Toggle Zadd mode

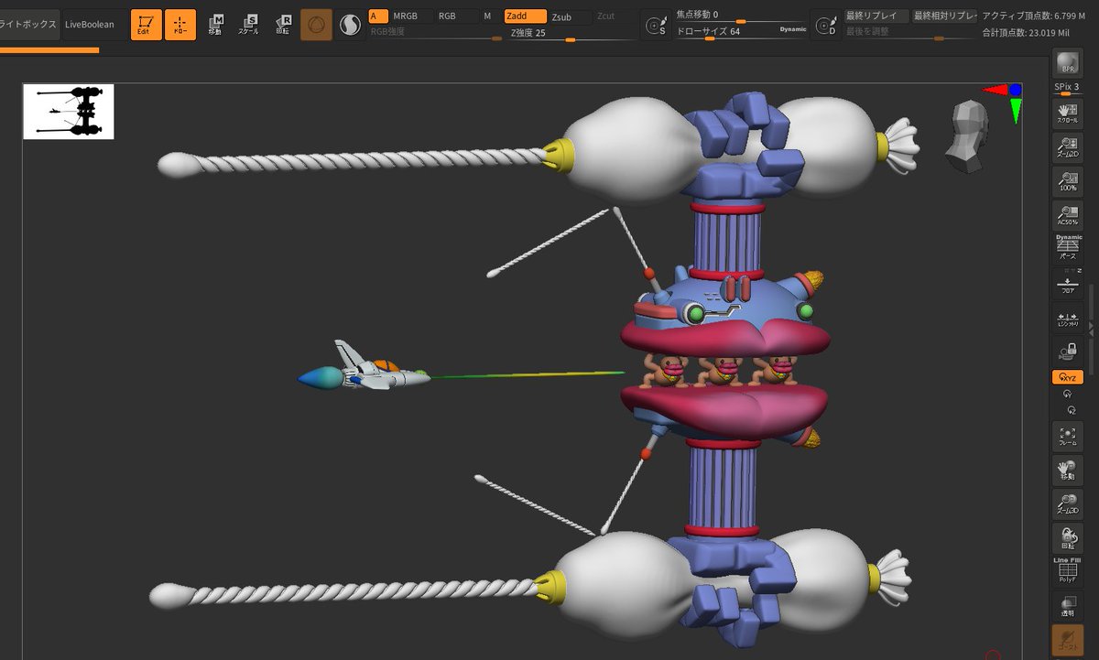[x=525, y=16]
